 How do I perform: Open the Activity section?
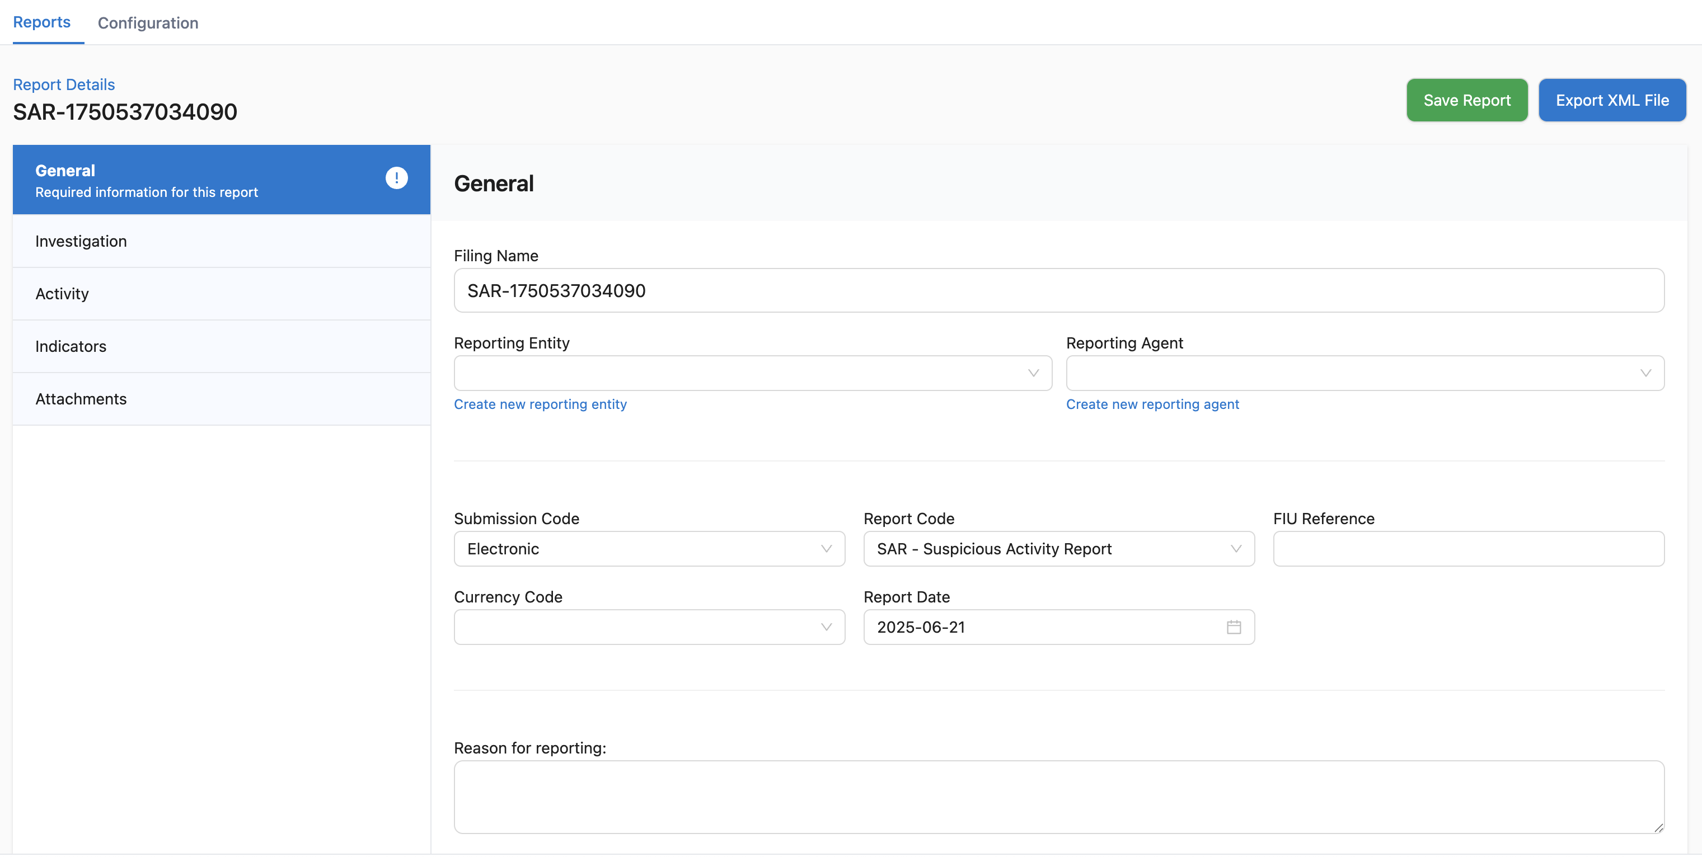pos(221,294)
